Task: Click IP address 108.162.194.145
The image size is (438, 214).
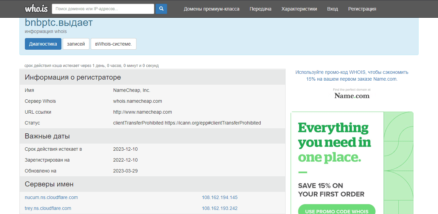Action: click(219, 197)
